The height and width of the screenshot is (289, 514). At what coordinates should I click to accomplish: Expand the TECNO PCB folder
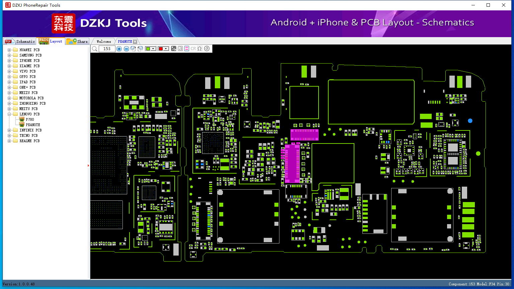[x=9, y=135]
